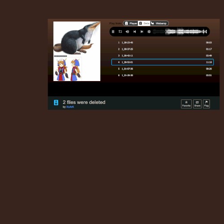Open the Webamp player option
This screenshot has width=224, height=224.
pos(159,23)
